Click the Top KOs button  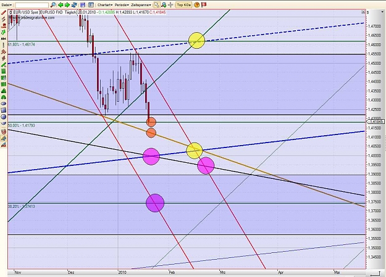(183, 5)
